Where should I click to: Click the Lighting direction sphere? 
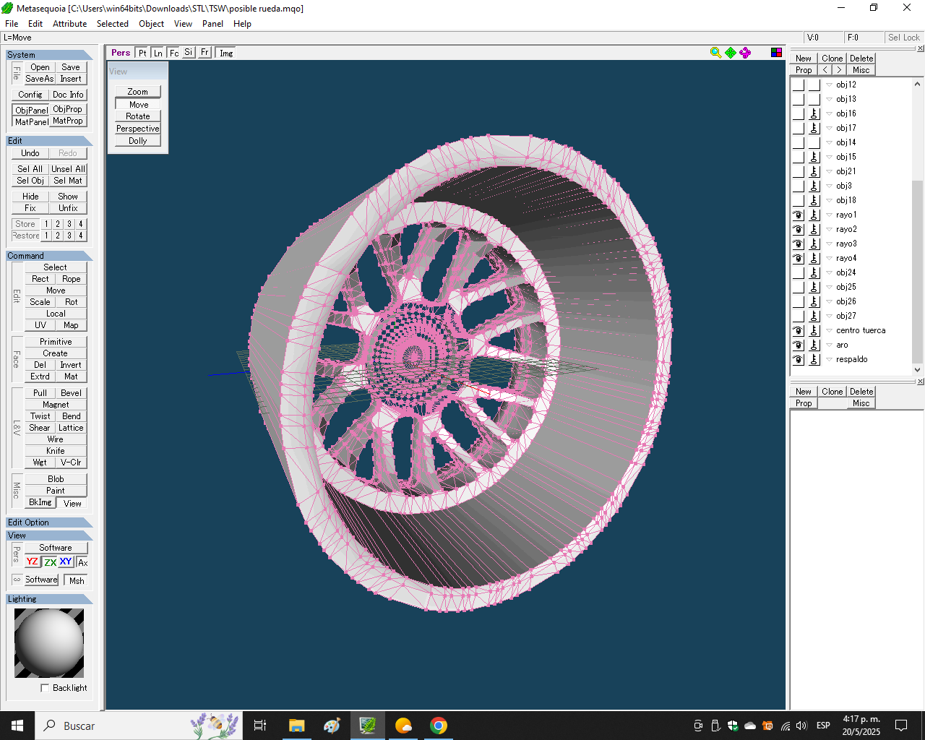coord(49,642)
